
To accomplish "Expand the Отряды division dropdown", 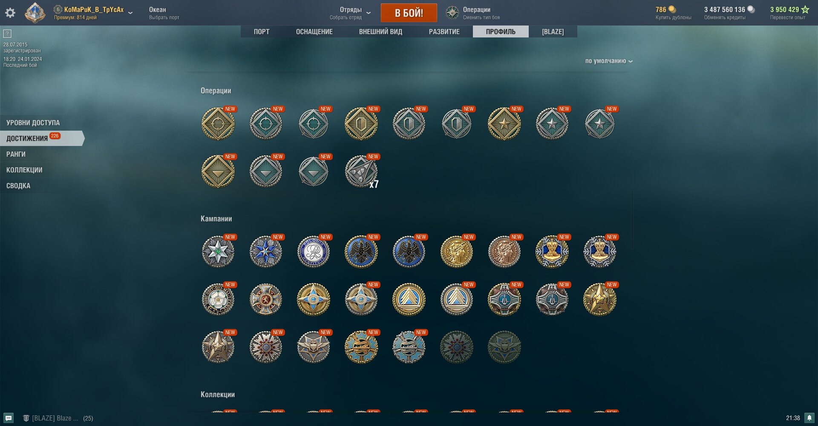I will pos(369,13).
